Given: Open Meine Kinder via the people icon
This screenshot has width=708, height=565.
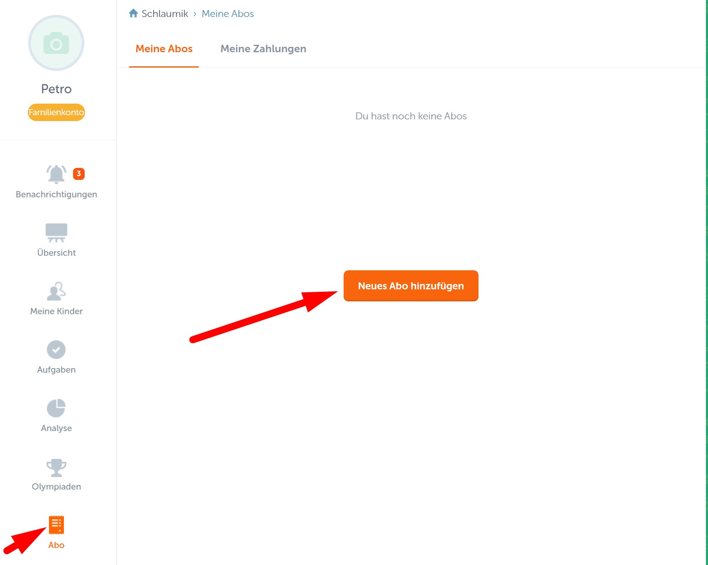Looking at the screenshot, I should click(x=56, y=291).
